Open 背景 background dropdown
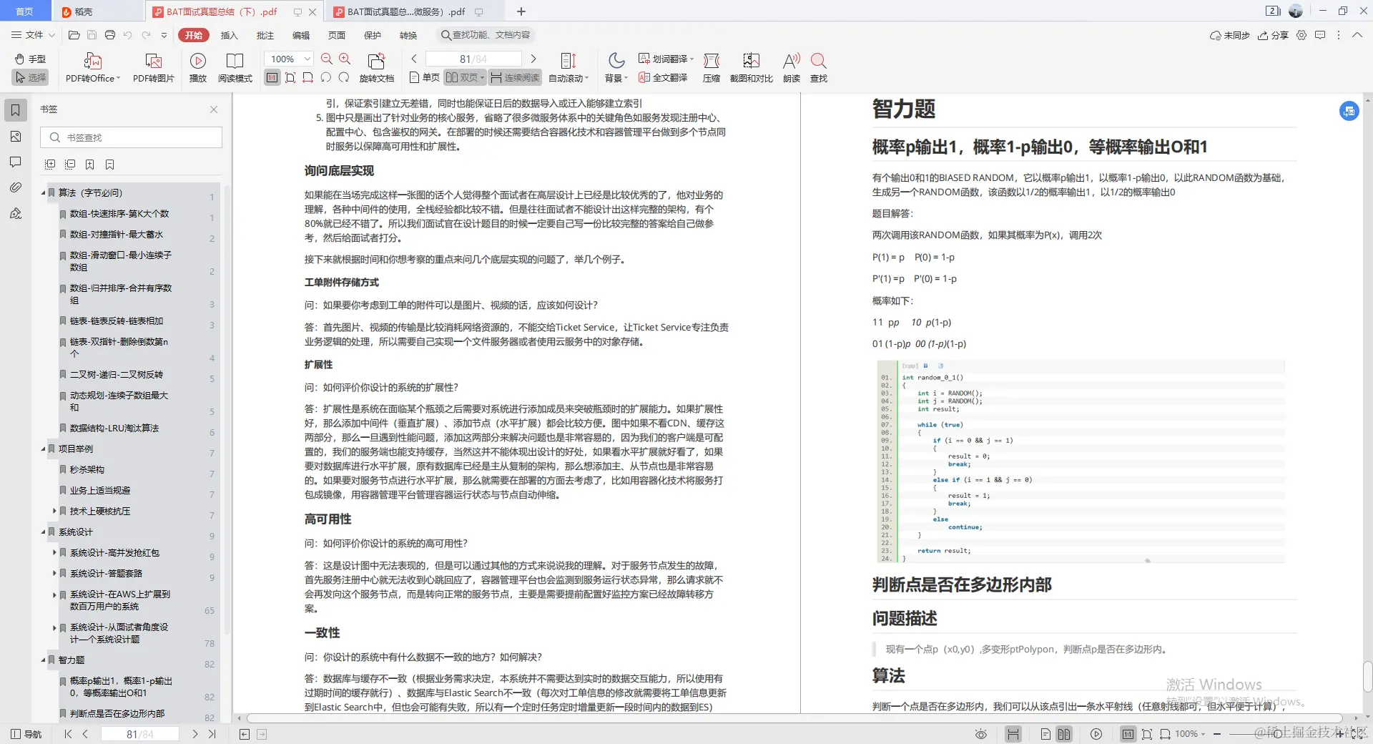The height and width of the screenshot is (744, 1373). click(x=616, y=69)
